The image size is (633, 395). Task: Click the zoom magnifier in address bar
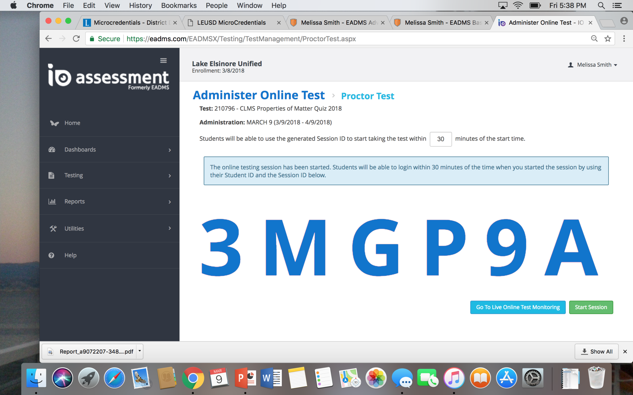coord(594,39)
